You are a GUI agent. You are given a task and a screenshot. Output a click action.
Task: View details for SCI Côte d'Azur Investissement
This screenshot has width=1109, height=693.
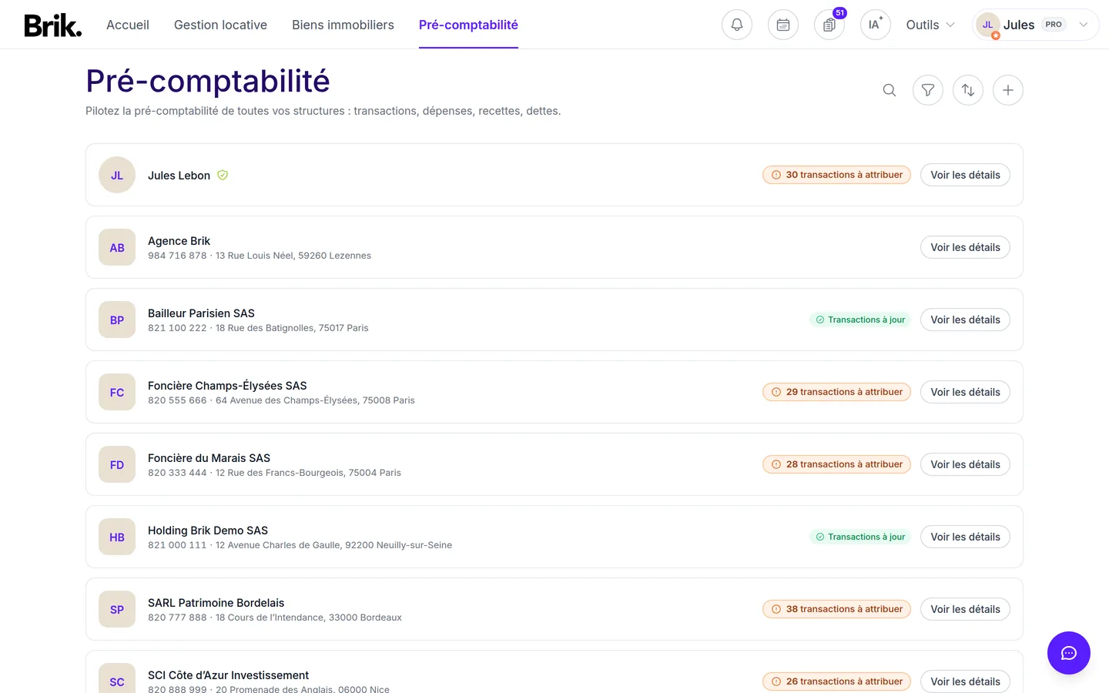tap(965, 681)
